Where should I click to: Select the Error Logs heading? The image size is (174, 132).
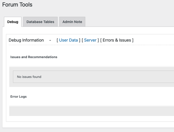coord(18,96)
